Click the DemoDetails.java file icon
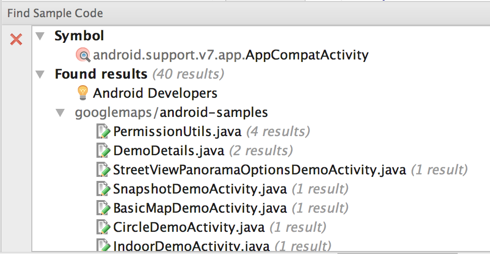The image size is (490, 254). click(x=103, y=151)
